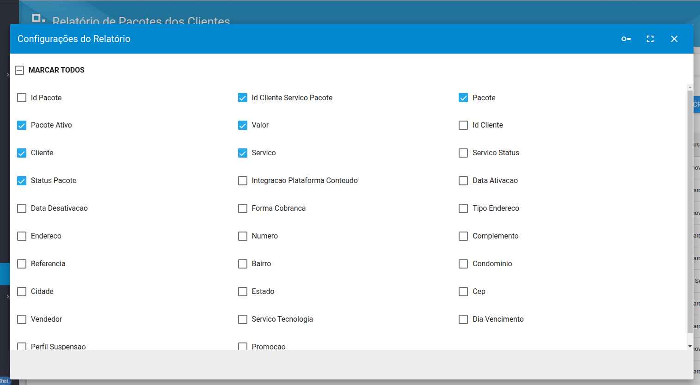Image resolution: width=700 pixels, height=385 pixels.
Task: Uncheck the Cliente checkbox
Action: point(22,153)
